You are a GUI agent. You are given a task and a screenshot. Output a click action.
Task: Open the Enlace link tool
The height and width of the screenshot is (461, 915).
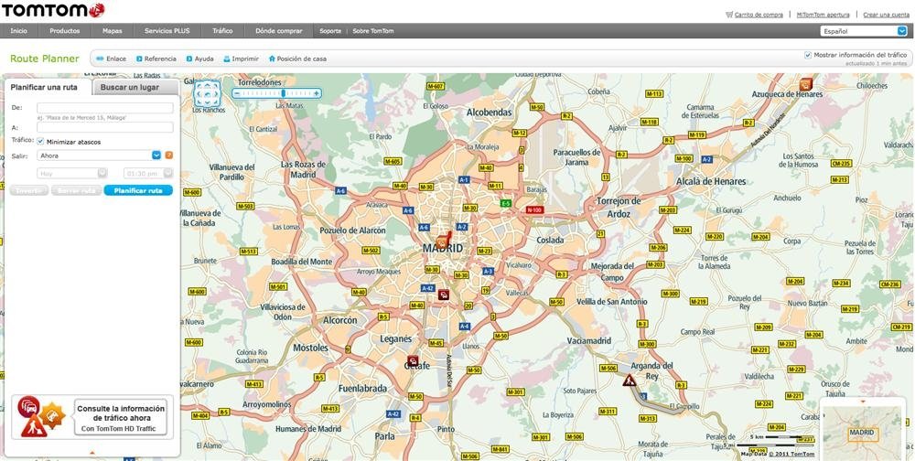pyautogui.click(x=111, y=59)
